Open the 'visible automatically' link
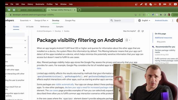The width and height of the screenshot is (178, 100). point(65,84)
